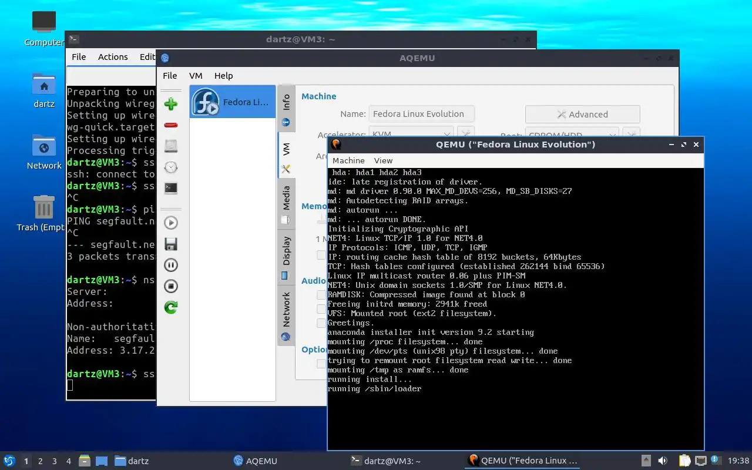The height and width of the screenshot is (470, 752).
Task: Open the dartz home folder desktop icon
Action: 44,90
